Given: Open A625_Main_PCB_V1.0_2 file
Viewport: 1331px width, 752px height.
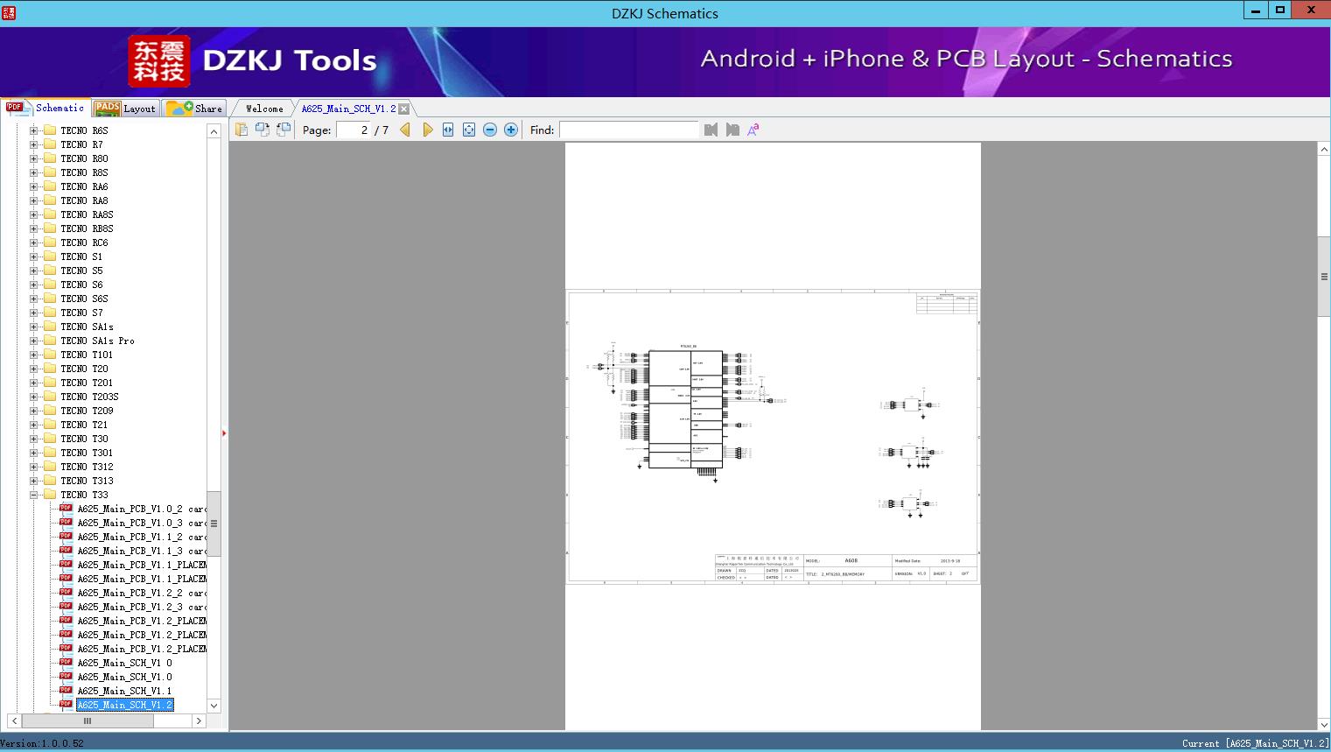Looking at the screenshot, I should [x=142, y=509].
